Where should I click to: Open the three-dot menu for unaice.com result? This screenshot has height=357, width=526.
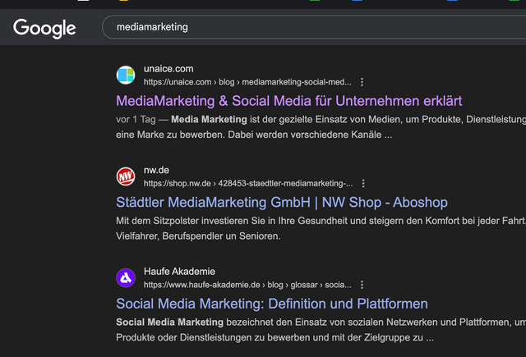[x=362, y=82]
